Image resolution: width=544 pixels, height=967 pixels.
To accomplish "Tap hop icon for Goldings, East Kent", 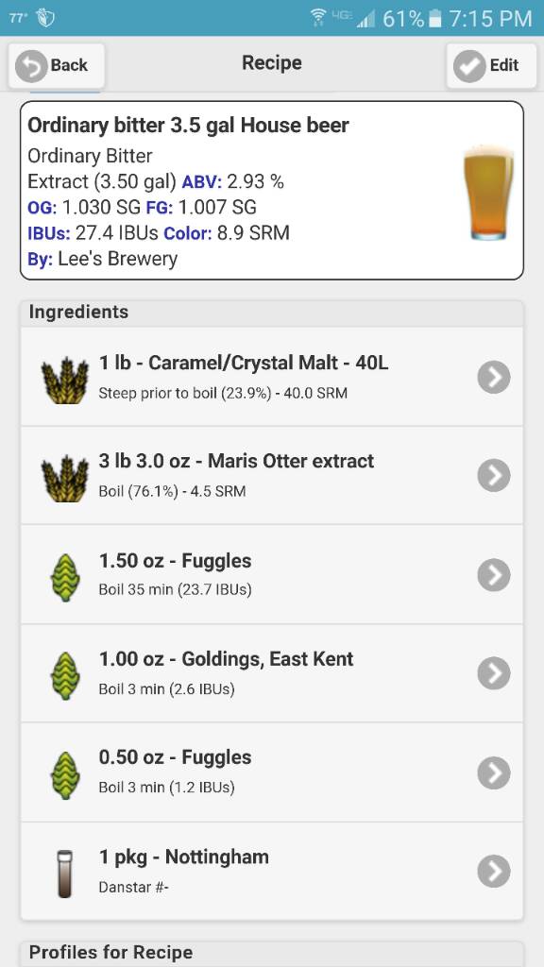I will point(64,676).
